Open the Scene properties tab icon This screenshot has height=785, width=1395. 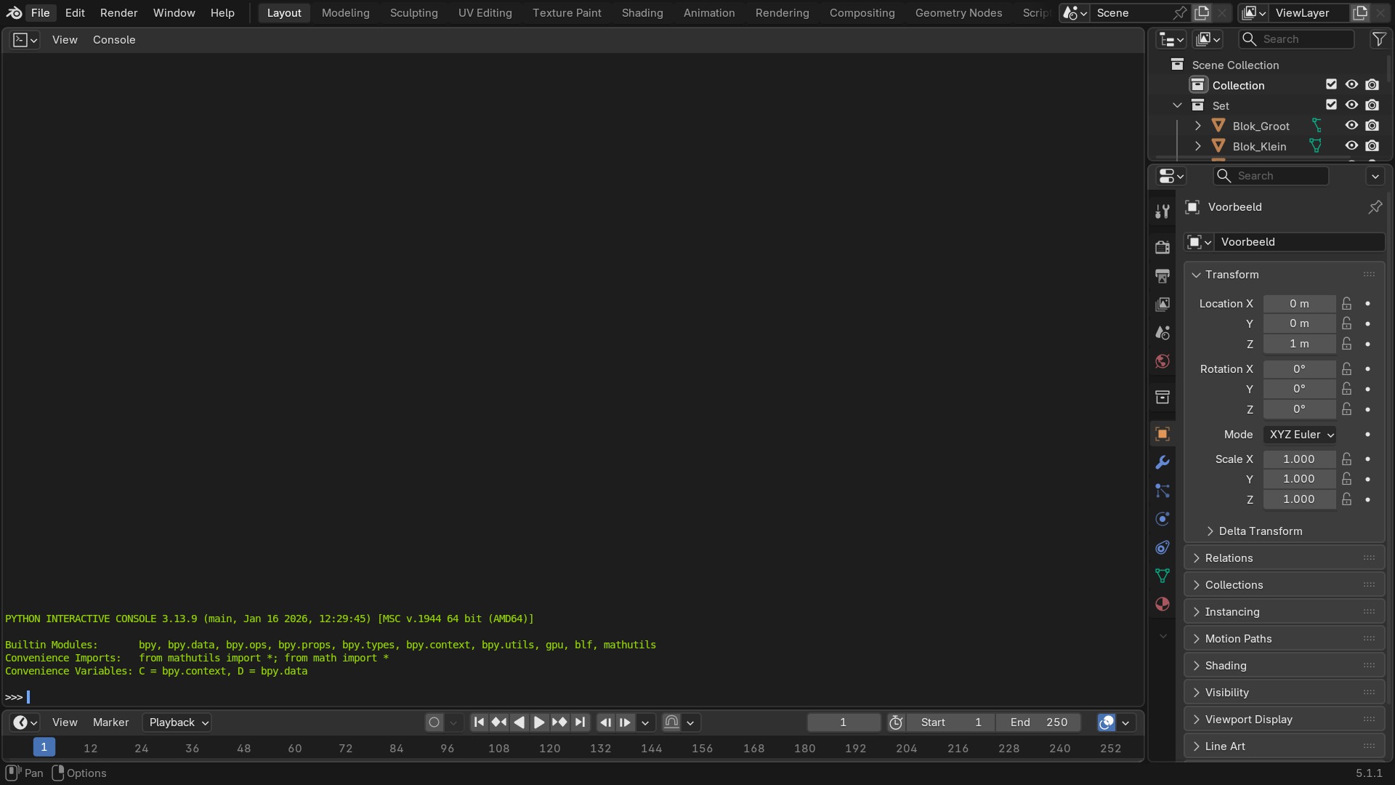[x=1162, y=333]
